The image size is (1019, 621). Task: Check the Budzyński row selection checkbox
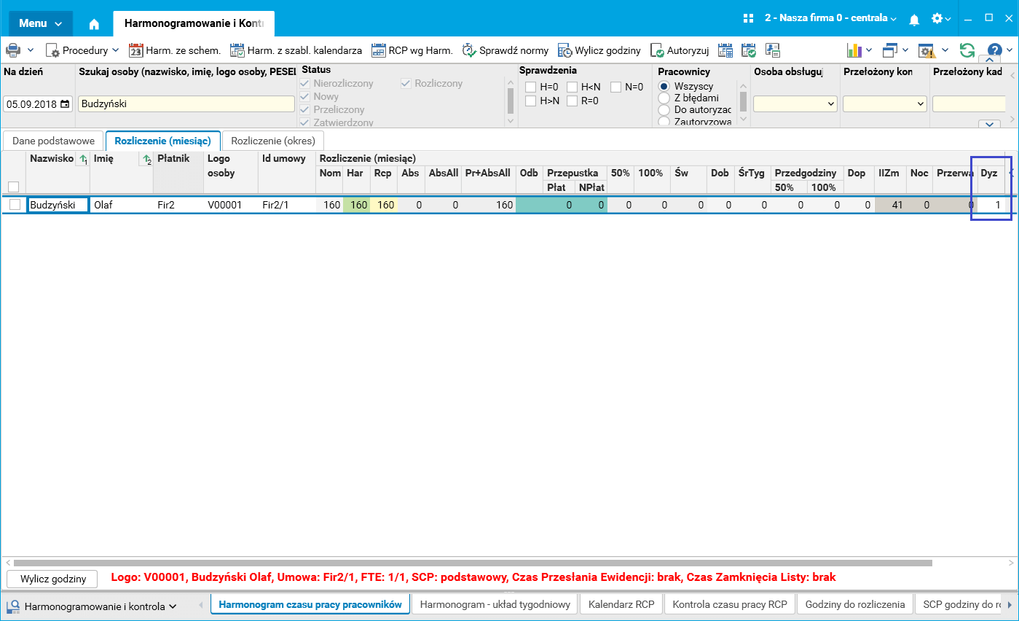(x=15, y=205)
